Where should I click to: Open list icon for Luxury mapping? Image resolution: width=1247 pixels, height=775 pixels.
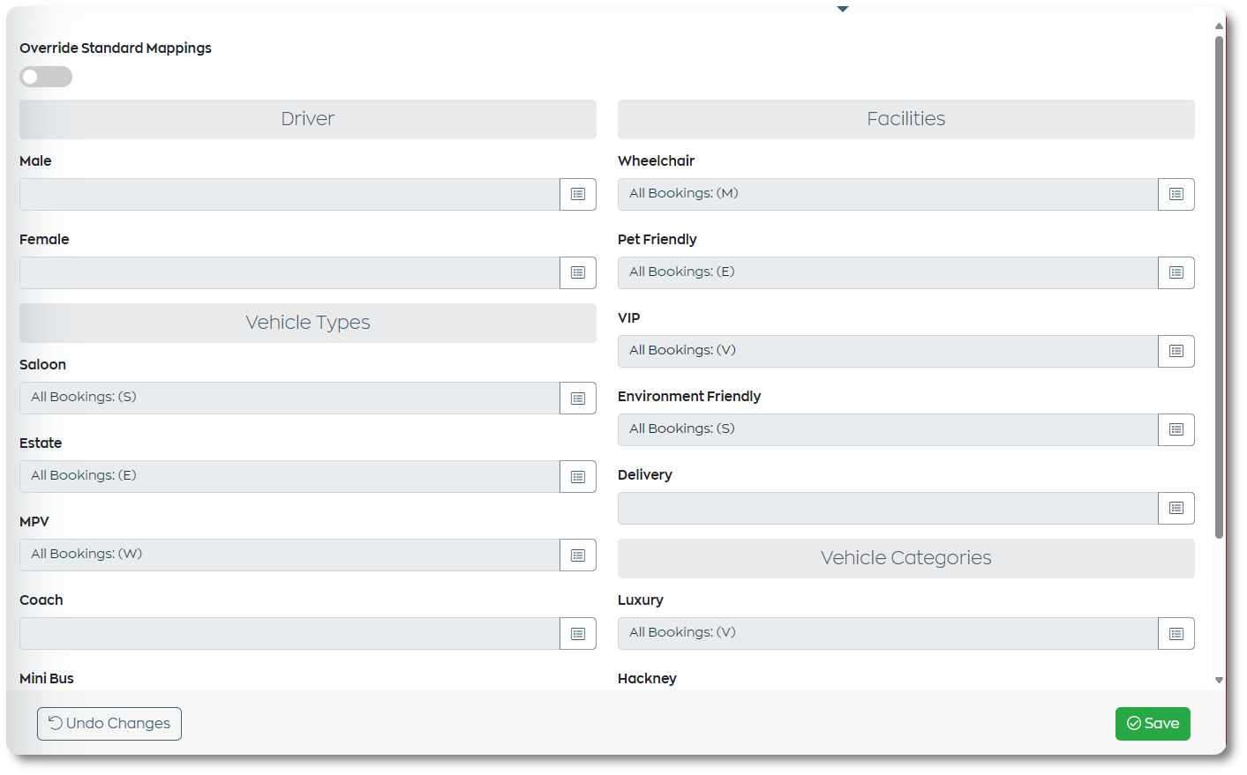pos(1176,633)
